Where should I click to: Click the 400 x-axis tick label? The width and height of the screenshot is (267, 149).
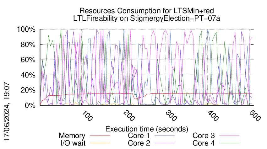pos(213,116)
